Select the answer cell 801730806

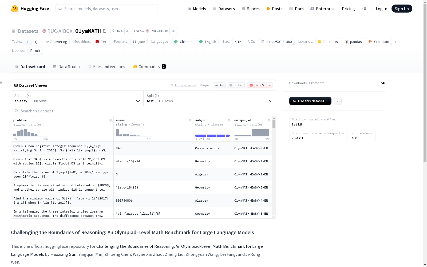click(x=153, y=201)
